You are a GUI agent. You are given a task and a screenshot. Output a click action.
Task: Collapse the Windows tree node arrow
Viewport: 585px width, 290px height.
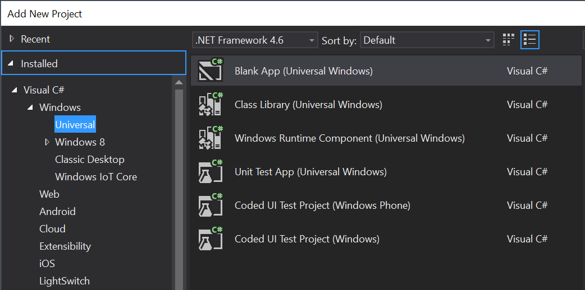tap(30, 107)
